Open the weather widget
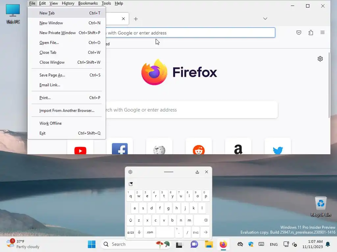The width and height of the screenshot is (337, 252). 23,244
